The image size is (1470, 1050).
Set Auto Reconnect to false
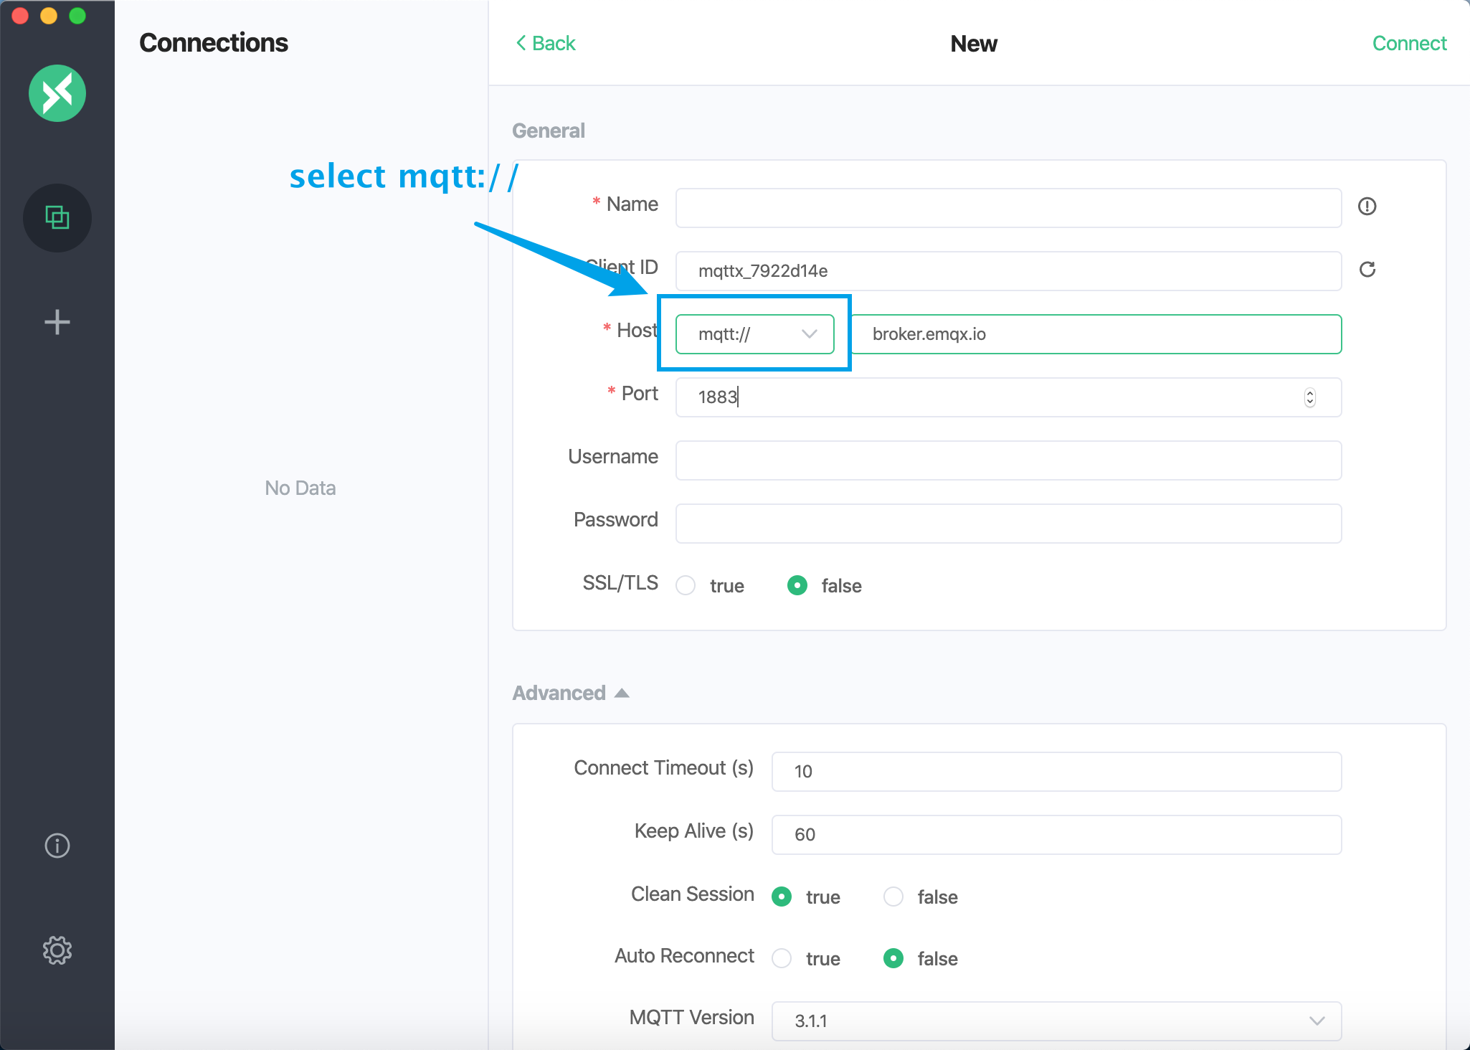click(893, 958)
